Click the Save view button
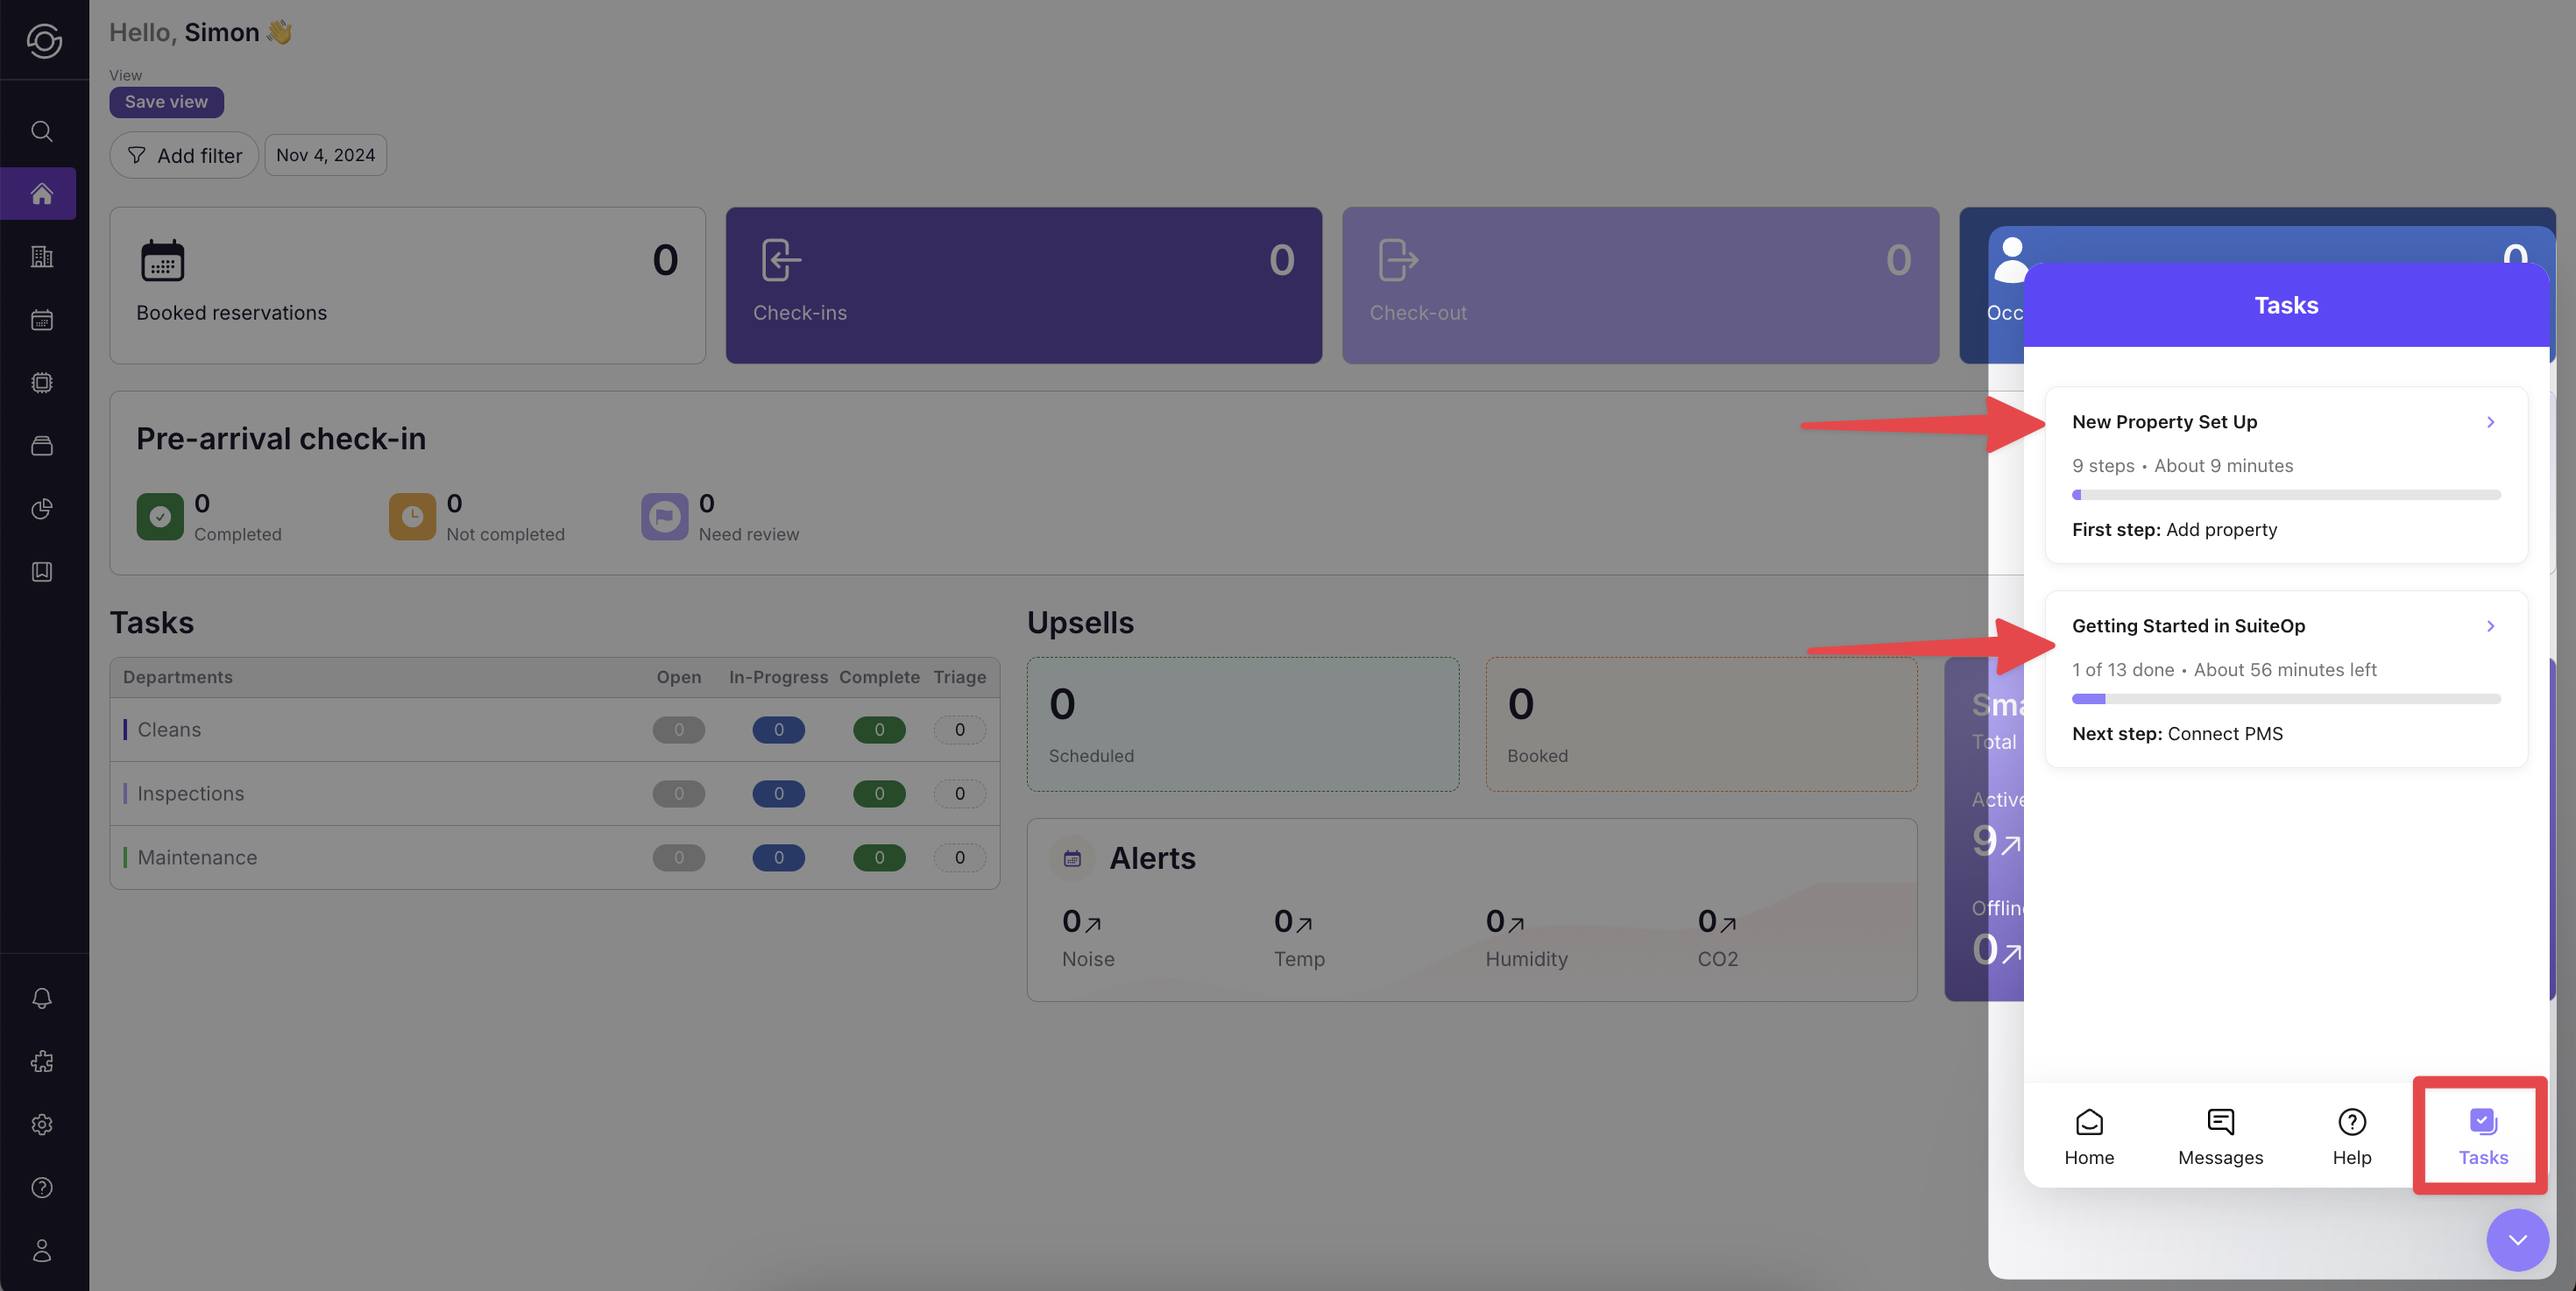This screenshot has width=2576, height=1291. click(166, 102)
